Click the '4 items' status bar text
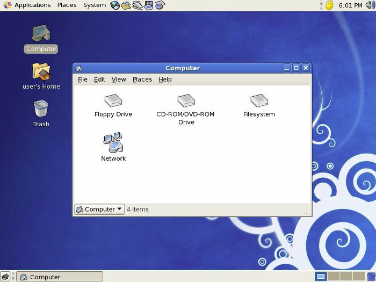Screen dimensions: 376x282 138,209
